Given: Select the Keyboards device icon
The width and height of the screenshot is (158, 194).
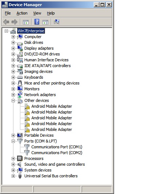Looking at the screenshot, I should [x=20, y=77].
